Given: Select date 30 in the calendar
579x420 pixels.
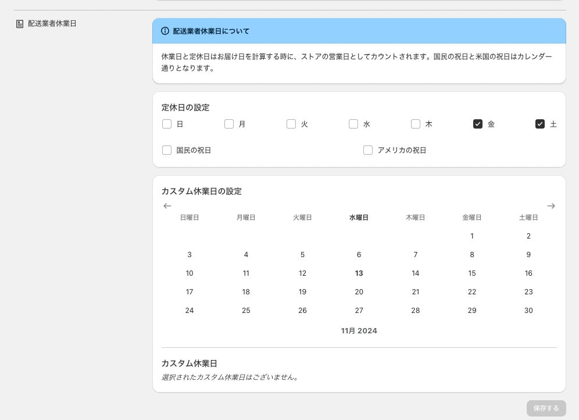Looking at the screenshot, I should (528, 311).
